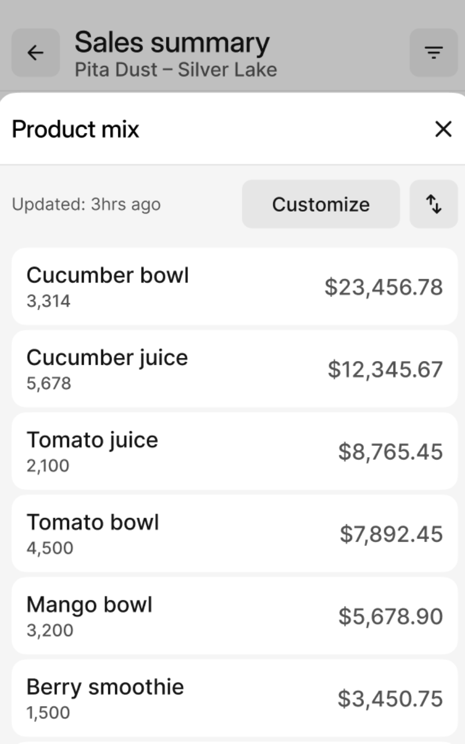Open the filter icon in header

point(434,53)
